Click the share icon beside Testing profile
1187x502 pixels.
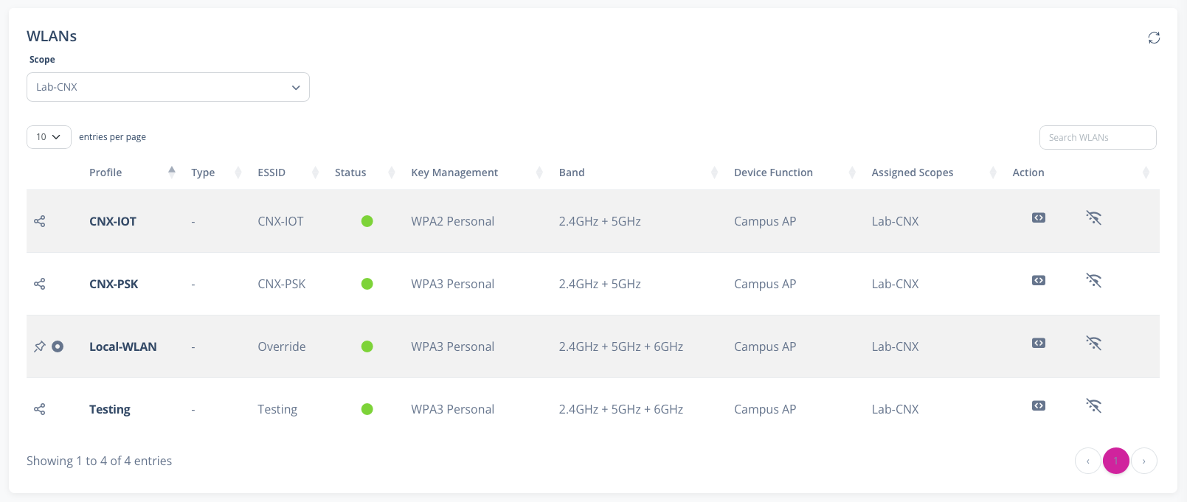tap(40, 409)
